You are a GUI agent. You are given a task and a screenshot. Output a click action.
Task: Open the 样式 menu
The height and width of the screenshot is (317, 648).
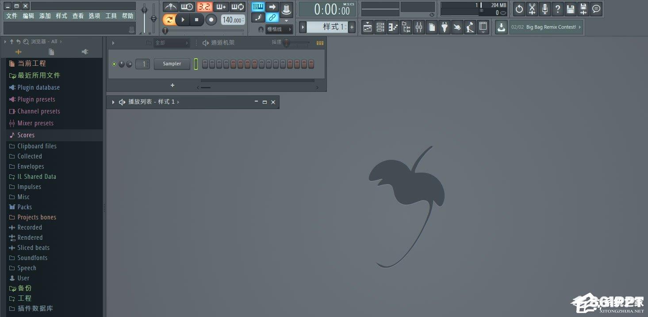(x=61, y=16)
